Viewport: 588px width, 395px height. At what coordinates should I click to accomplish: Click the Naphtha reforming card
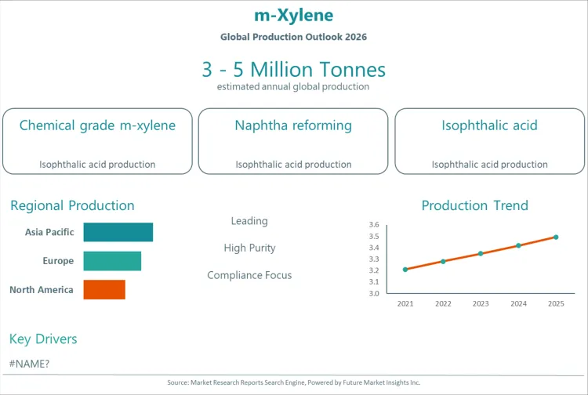tap(293, 141)
